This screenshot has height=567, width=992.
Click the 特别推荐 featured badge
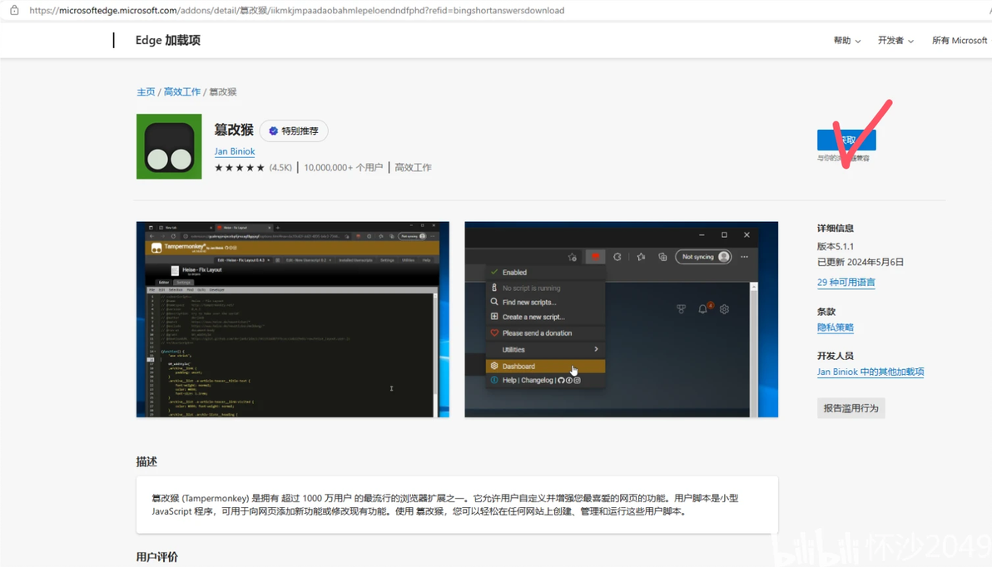click(294, 131)
